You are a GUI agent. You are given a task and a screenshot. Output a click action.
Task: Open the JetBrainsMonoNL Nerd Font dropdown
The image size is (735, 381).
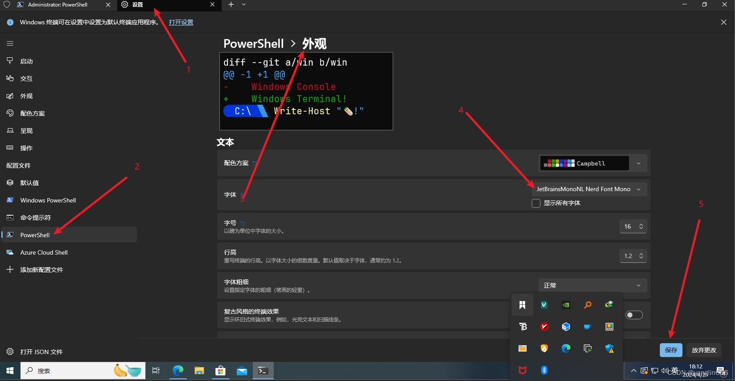point(589,189)
